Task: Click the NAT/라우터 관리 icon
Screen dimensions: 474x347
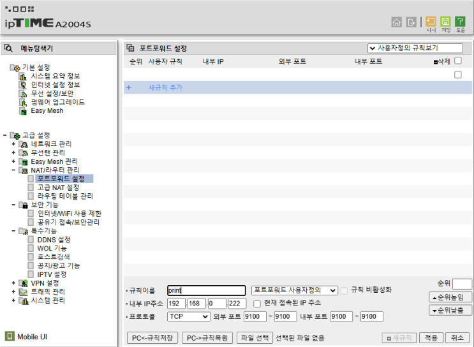Action: 23,170
